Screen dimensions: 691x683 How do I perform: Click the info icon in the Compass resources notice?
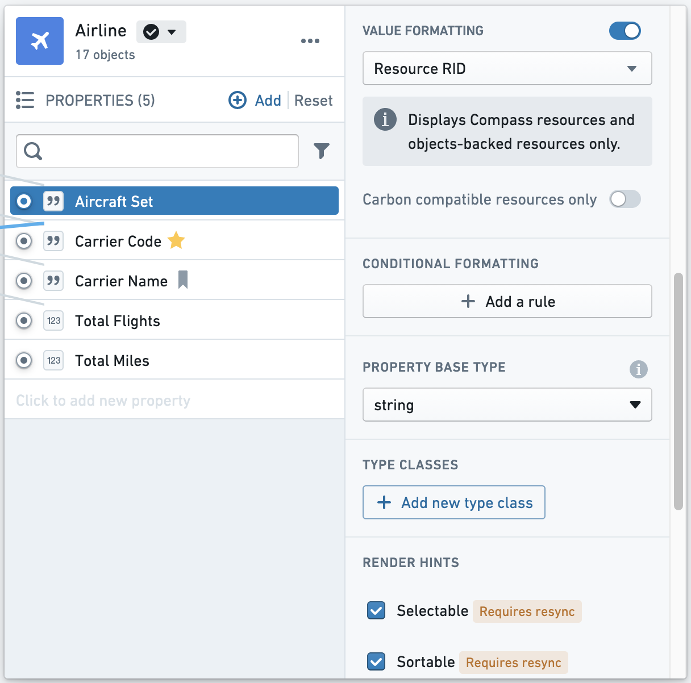[385, 119]
